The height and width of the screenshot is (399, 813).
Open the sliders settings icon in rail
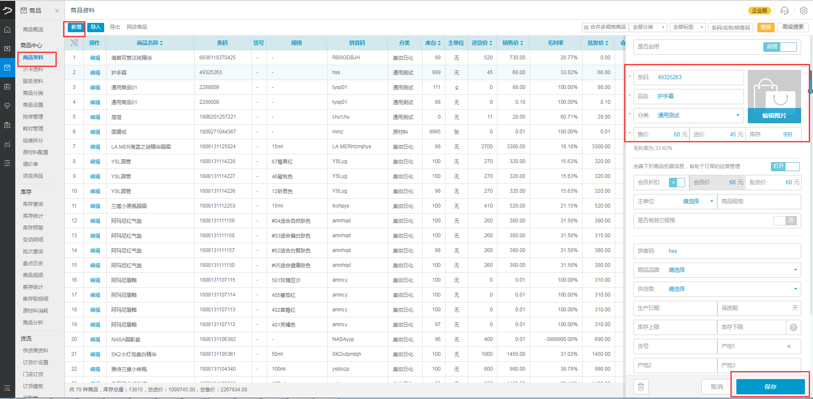(x=7, y=163)
